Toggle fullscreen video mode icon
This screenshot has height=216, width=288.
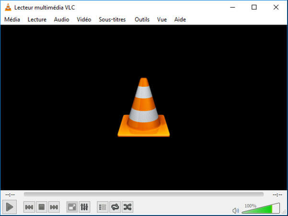coord(72,207)
